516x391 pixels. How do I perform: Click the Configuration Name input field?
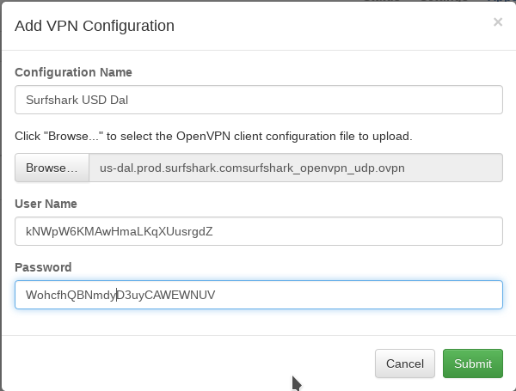click(258, 99)
